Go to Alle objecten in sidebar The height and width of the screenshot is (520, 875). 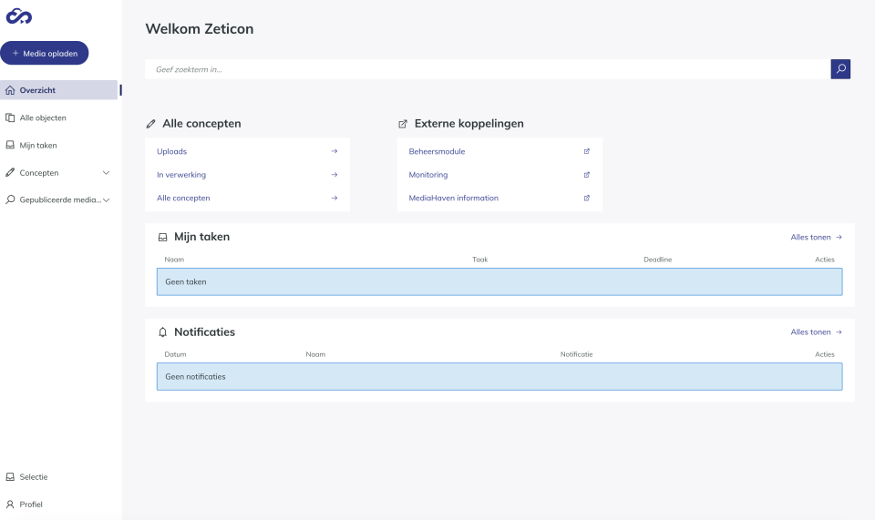click(43, 117)
